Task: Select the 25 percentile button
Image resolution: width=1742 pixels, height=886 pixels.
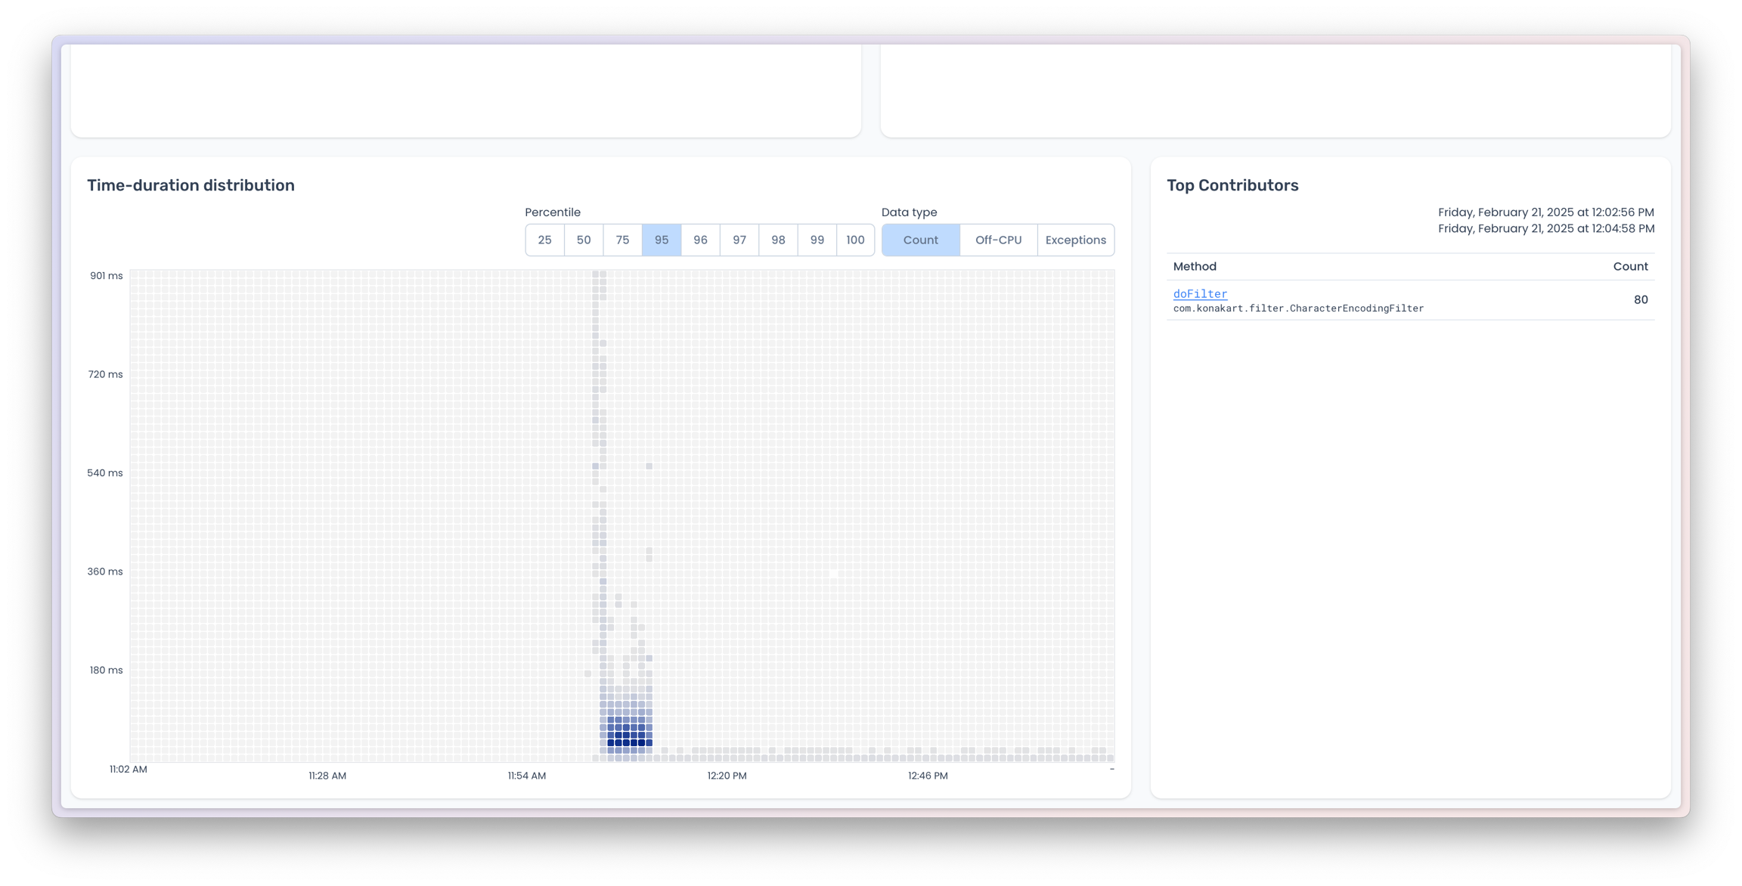Action: coord(544,240)
